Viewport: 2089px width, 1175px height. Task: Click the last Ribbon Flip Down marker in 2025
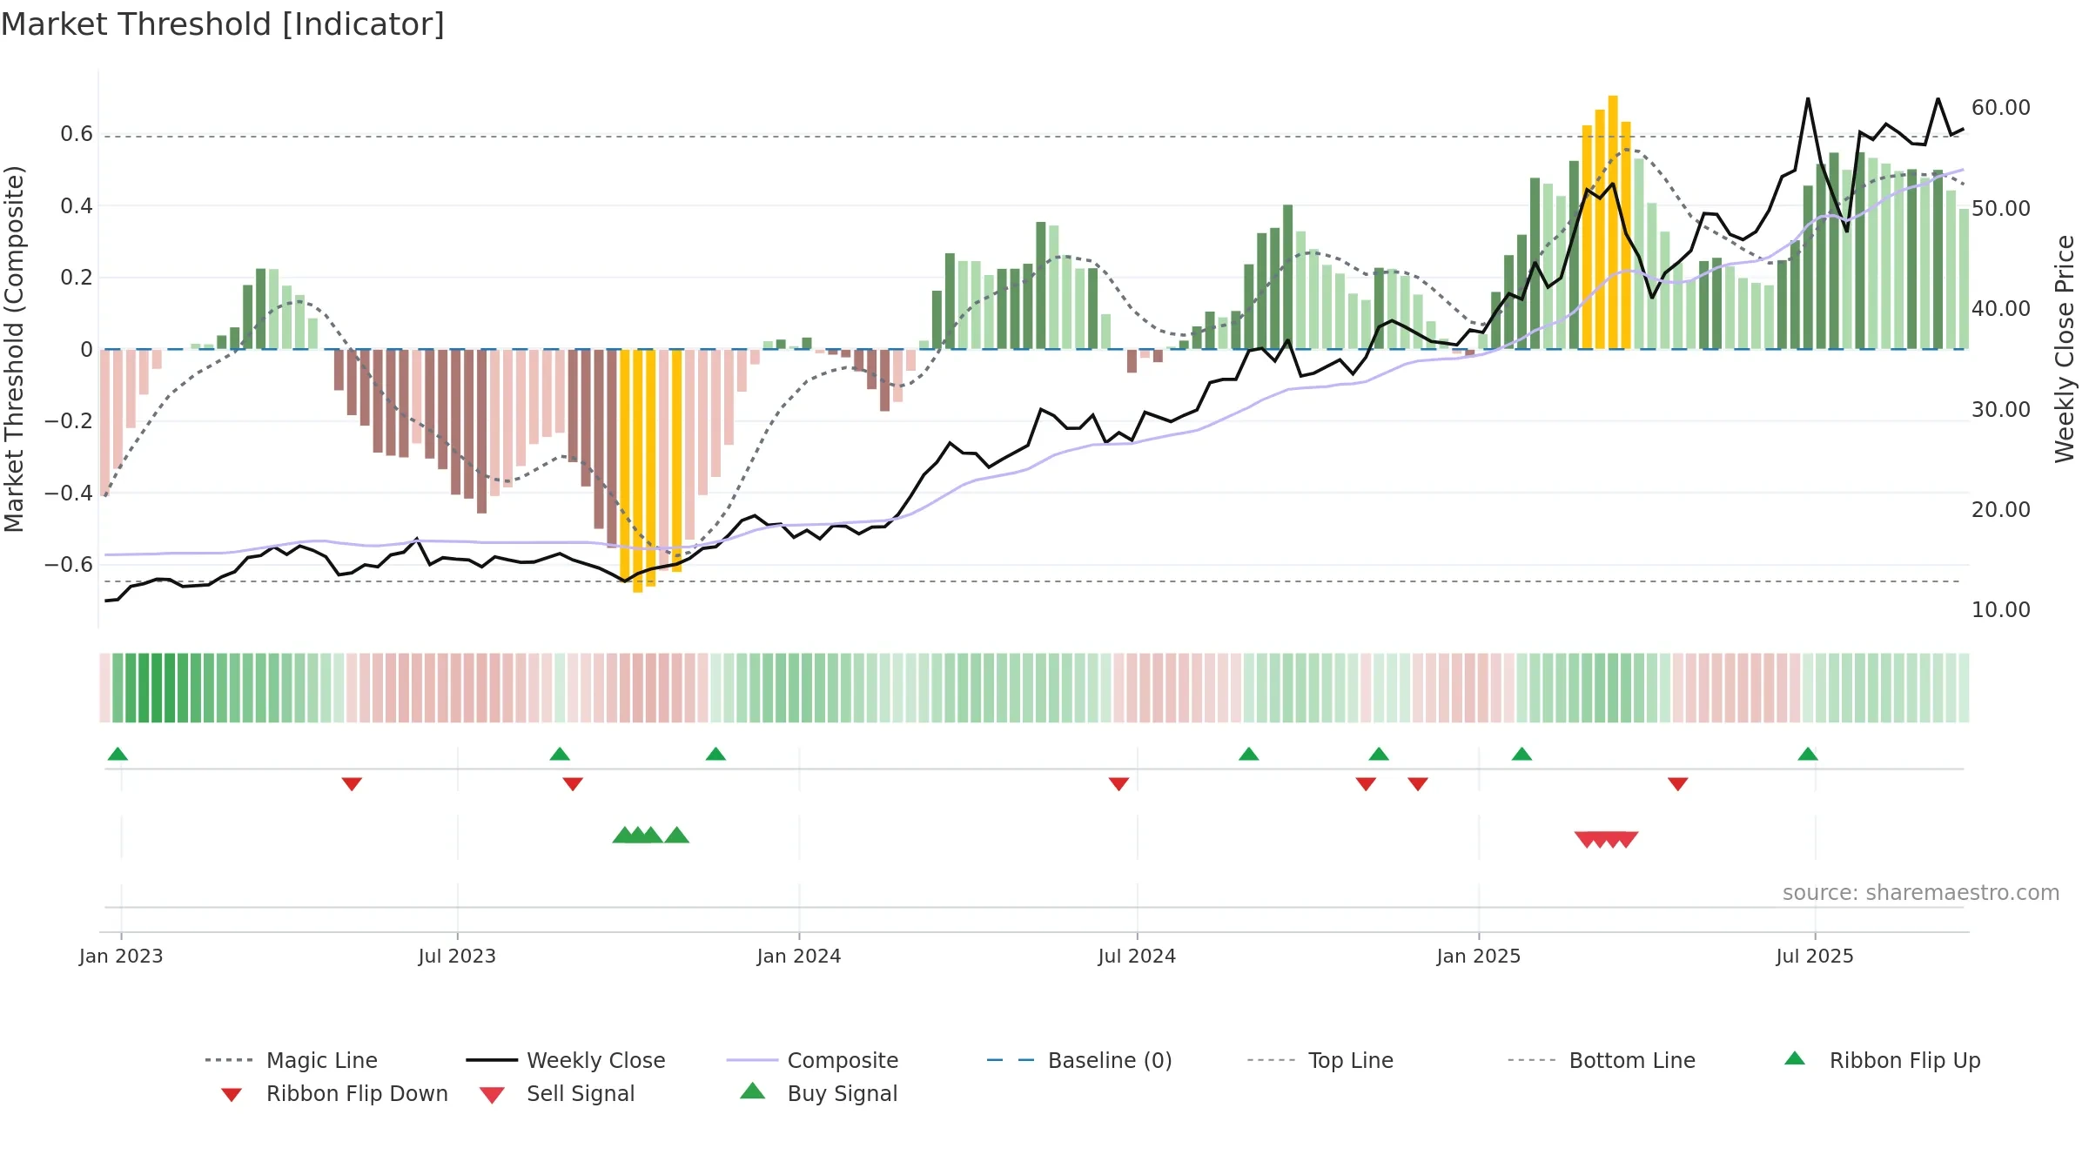[x=1678, y=784]
